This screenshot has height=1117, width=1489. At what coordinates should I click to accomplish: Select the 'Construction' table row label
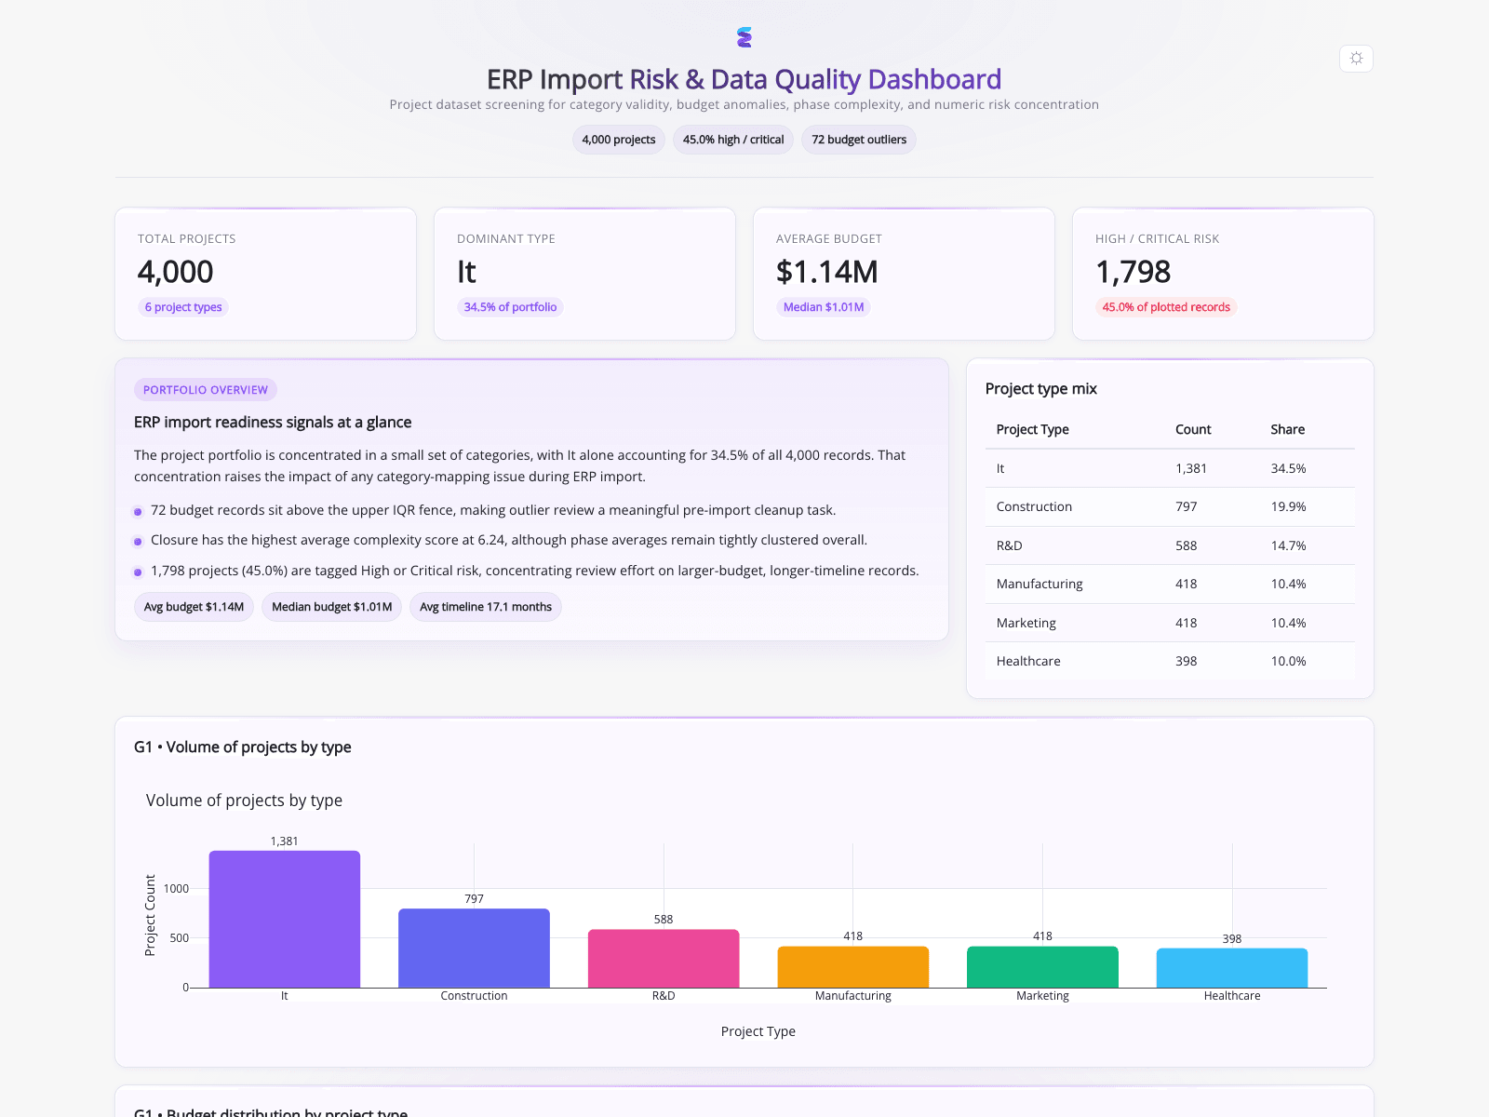coord(1034,506)
